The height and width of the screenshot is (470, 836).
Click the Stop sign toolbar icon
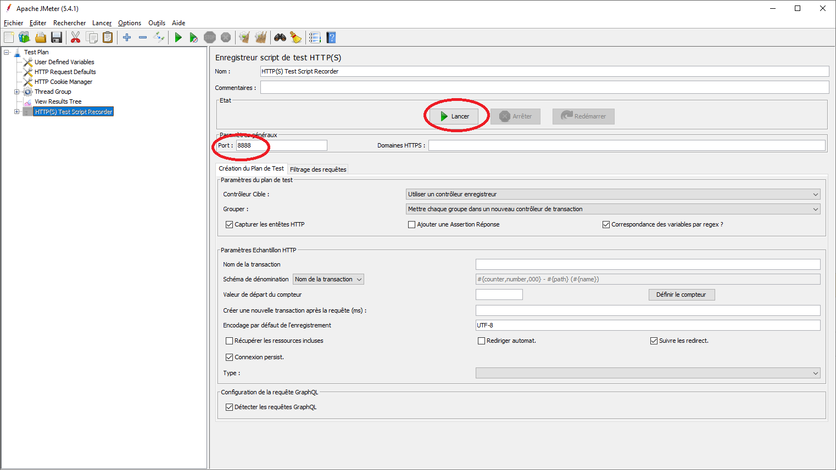pos(210,37)
